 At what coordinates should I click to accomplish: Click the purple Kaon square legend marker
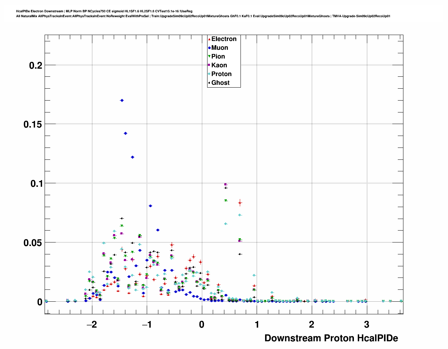pyautogui.click(x=210, y=66)
